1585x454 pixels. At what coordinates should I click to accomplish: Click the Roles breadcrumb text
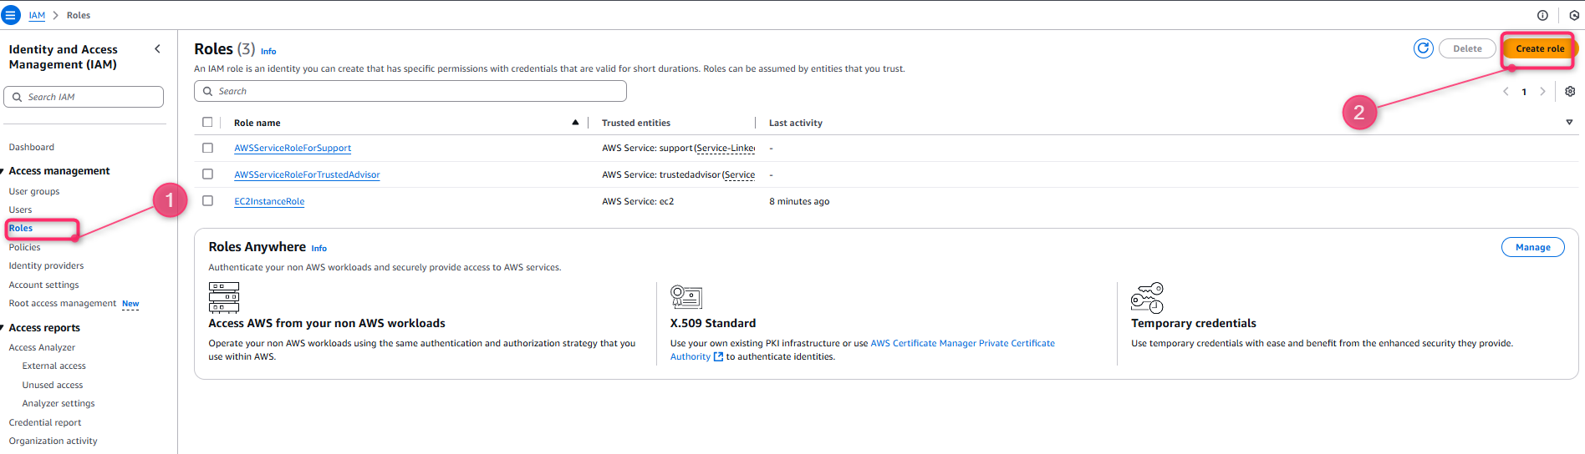pos(79,16)
